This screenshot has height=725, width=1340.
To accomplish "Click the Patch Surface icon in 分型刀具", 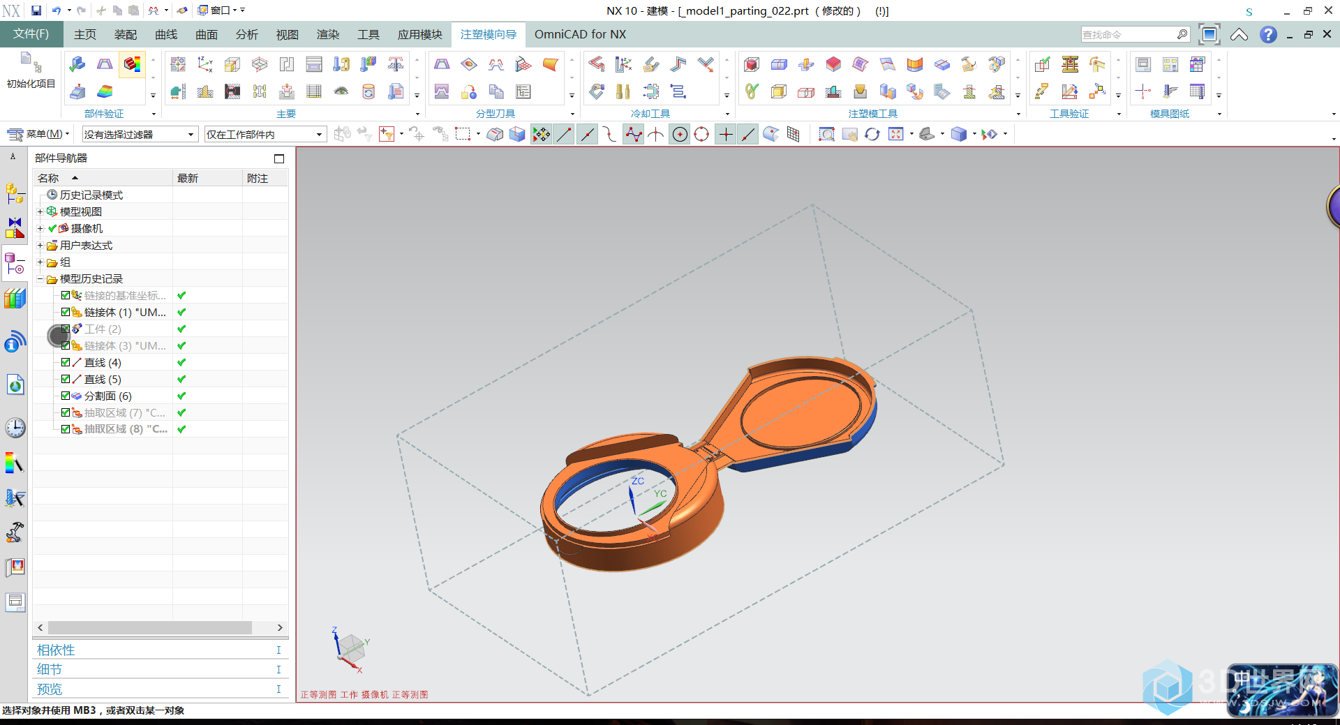I will click(x=469, y=65).
